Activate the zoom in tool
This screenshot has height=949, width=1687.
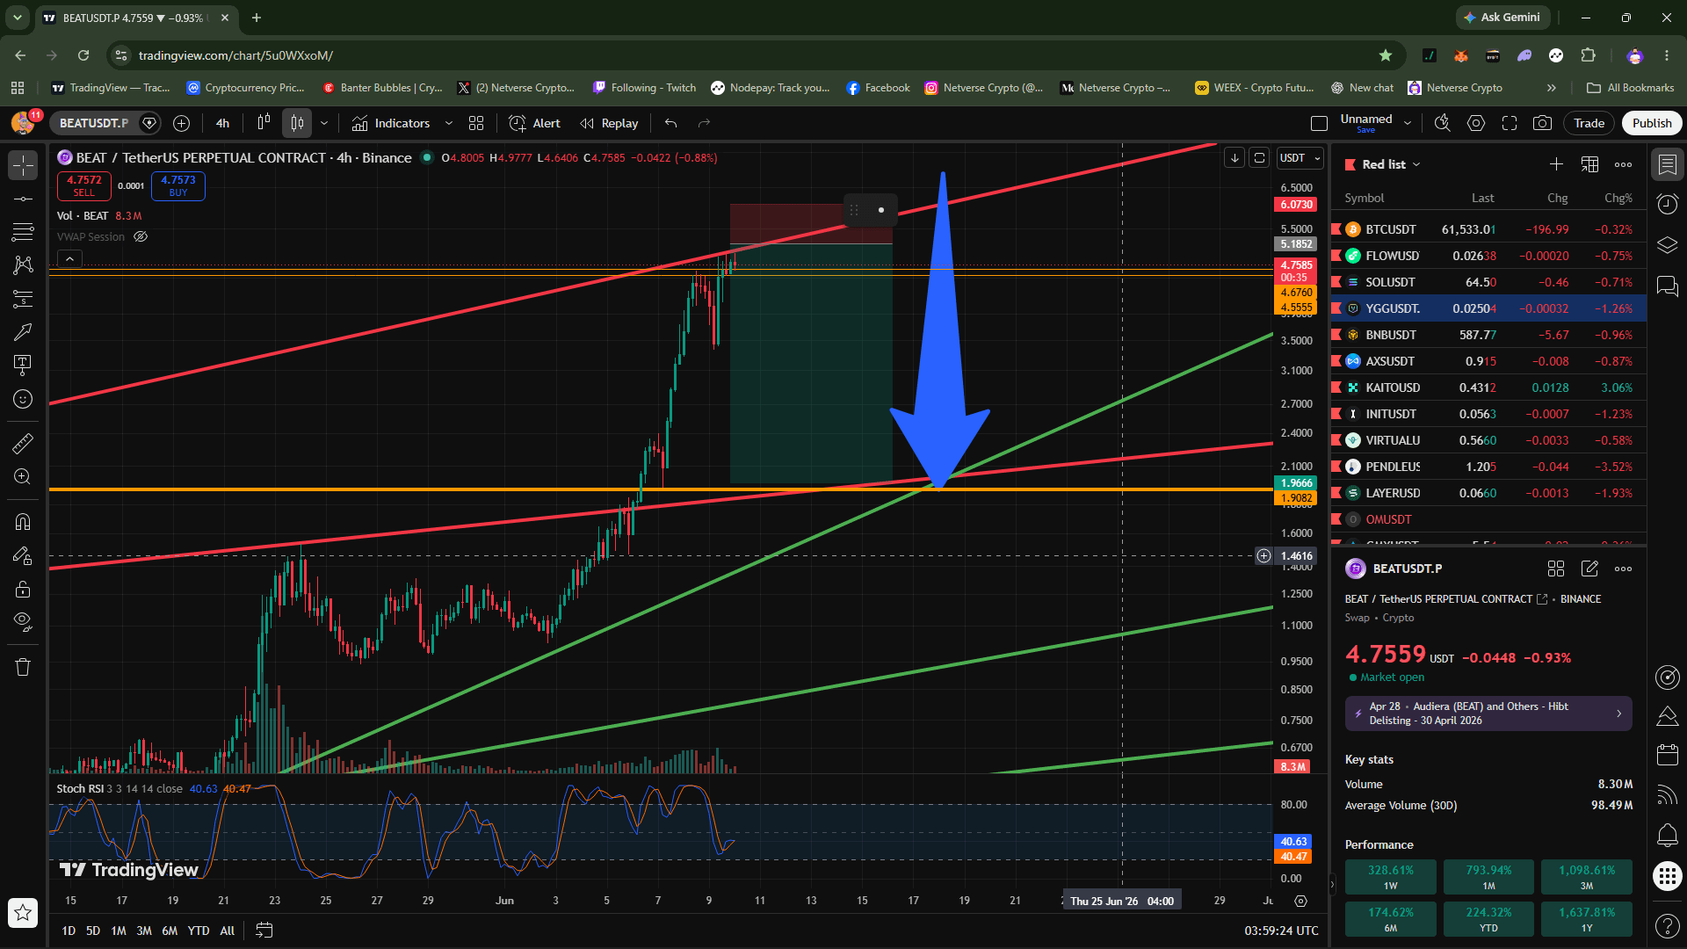tap(23, 477)
